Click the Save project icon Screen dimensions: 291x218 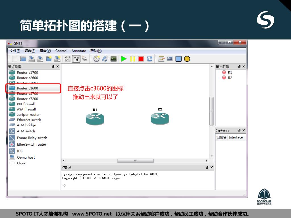[x=32, y=59]
